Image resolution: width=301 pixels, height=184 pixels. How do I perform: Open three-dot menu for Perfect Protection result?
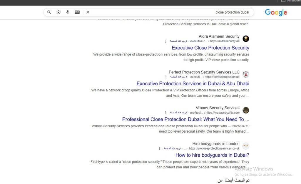165,77
